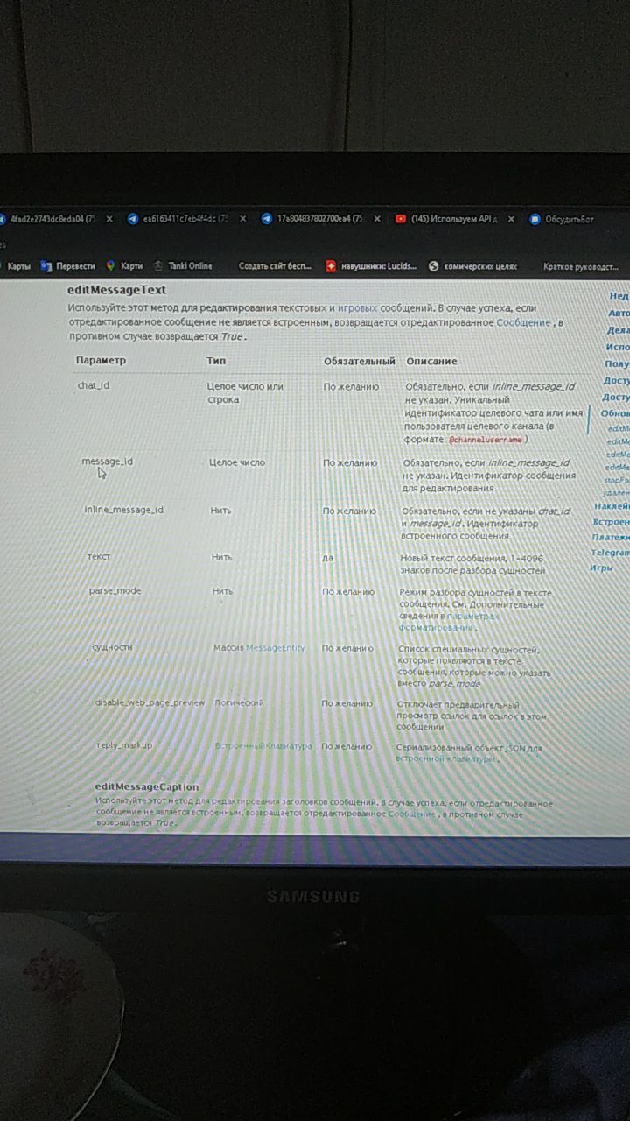The height and width of the screenshot is (1121, 630).
Task: Click the inline_message_id parameter cell
Action: tap(123, 510)
